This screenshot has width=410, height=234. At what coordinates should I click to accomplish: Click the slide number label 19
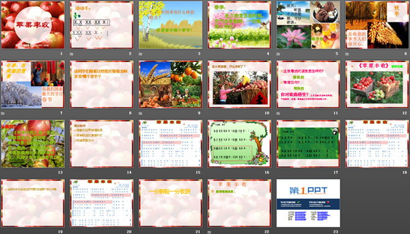pos(60,232)
